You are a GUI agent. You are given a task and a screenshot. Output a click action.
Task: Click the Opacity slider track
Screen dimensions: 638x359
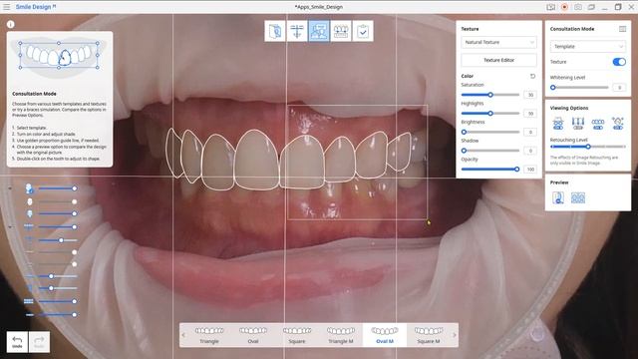pyautogui.click(x=490, y=170)
